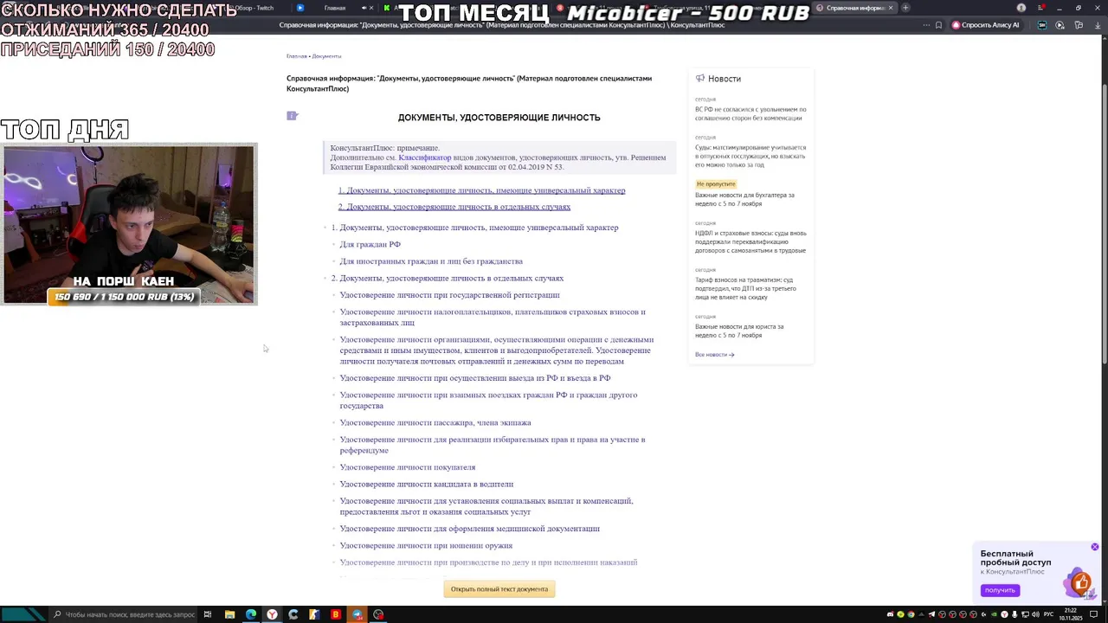Image resolution: width=1108 pixels, height=623 pixels.
Task: Click the red B application taskbar icon
Action: (x=336, y=614)
